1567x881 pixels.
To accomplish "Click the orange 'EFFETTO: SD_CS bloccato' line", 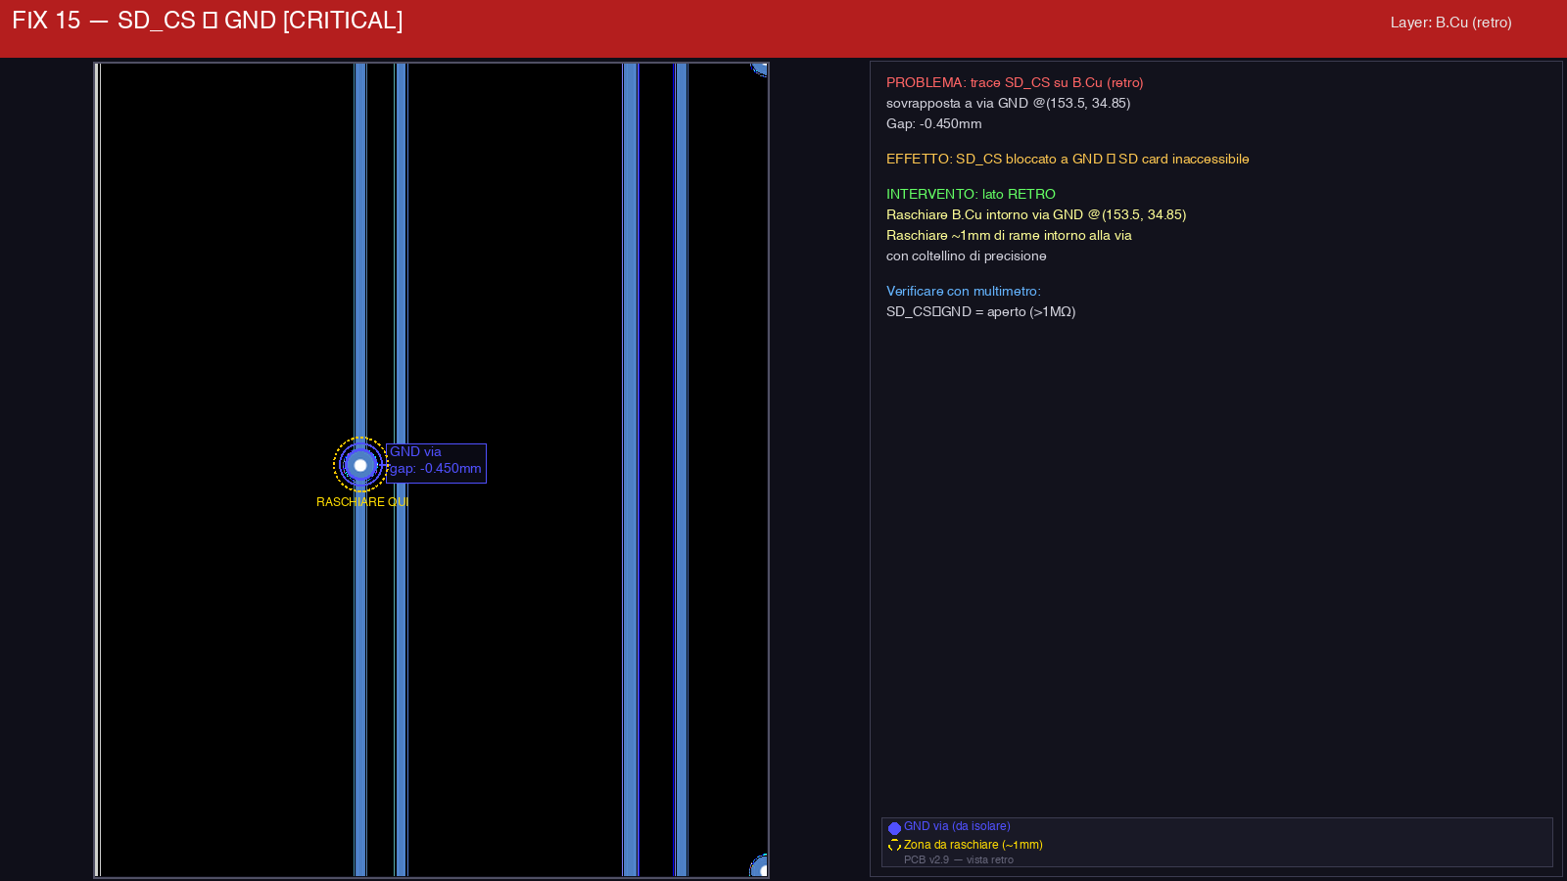I will (1068, 159).
